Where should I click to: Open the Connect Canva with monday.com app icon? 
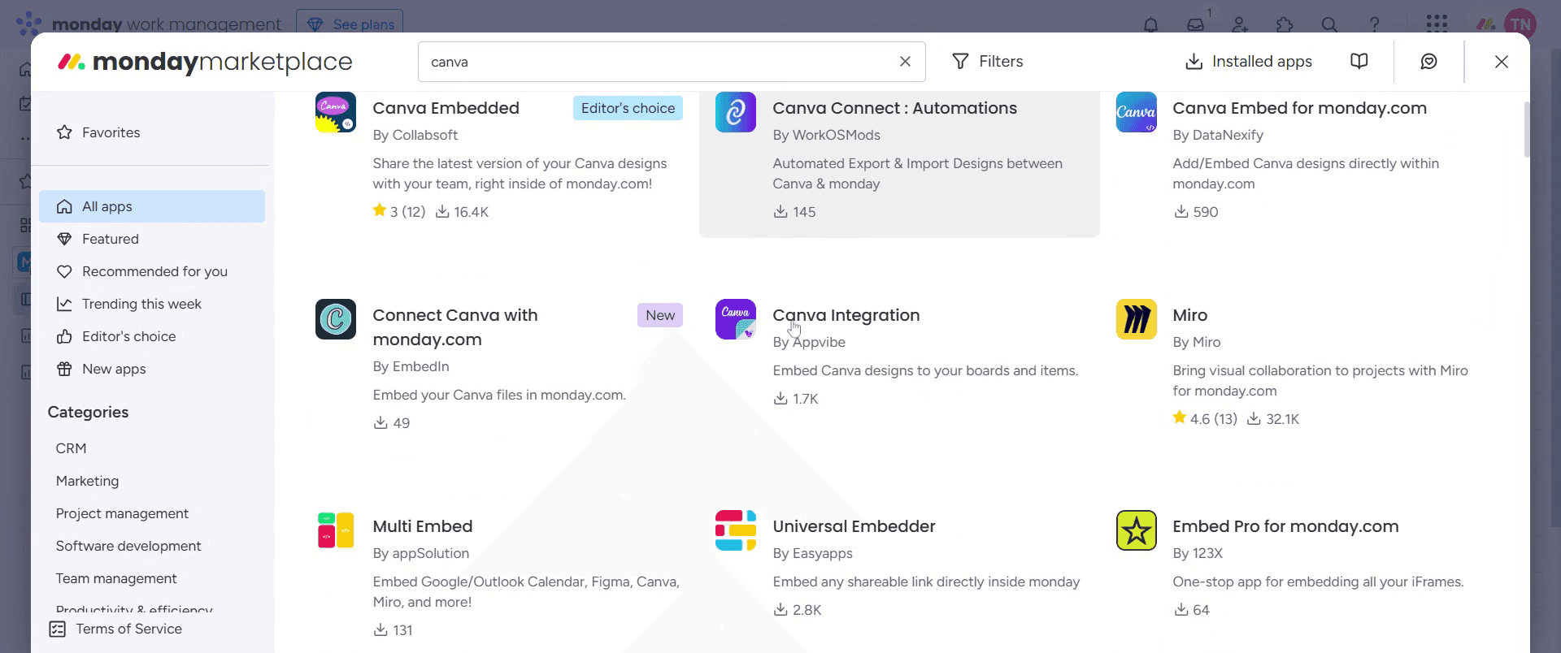pos(336,319)
